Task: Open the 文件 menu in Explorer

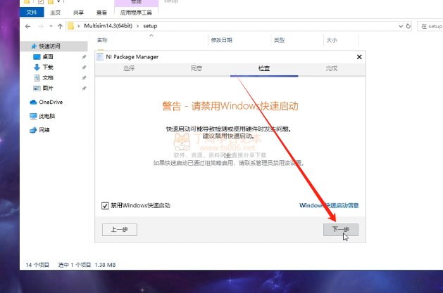Action: (32, 13)
